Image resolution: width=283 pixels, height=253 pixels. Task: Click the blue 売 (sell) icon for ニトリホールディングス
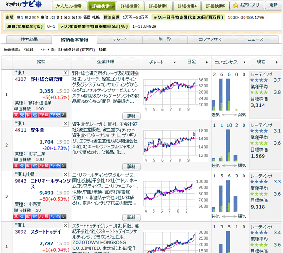click(x=22, y=216)
